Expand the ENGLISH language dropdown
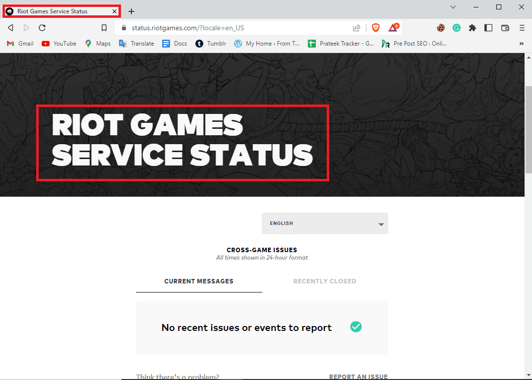Image resolution: width=532 pixels, height=380 pixels. [x=325, y=223]
